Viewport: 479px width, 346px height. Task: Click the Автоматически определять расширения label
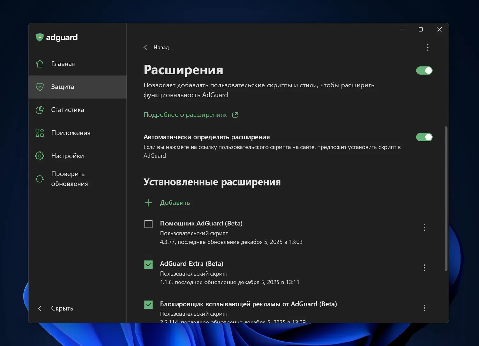207,137
